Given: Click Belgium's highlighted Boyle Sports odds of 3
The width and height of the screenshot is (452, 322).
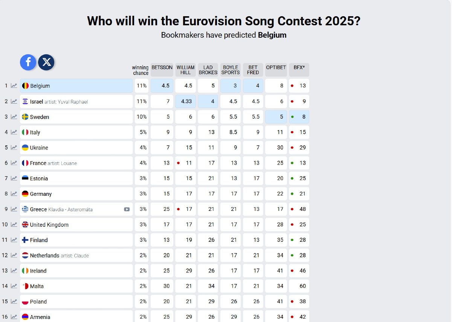Looking at the screenshot, I should 230,85.
